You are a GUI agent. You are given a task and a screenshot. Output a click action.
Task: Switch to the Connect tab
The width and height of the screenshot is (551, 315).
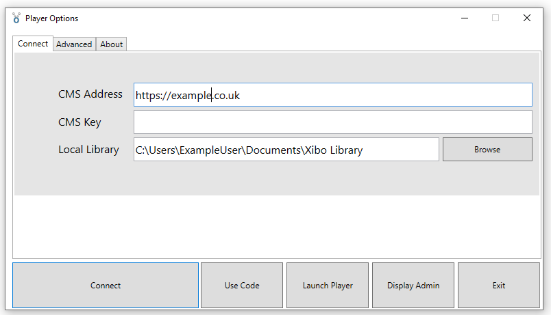[x=33, y=44]
